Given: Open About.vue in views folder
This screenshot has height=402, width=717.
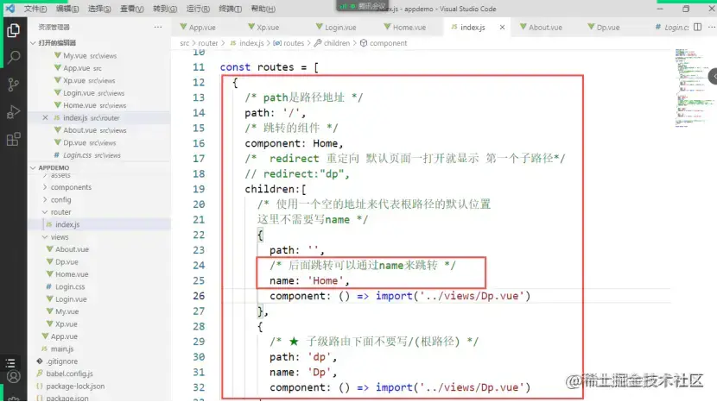Looking at the screenshot, I should coord(72,249).
